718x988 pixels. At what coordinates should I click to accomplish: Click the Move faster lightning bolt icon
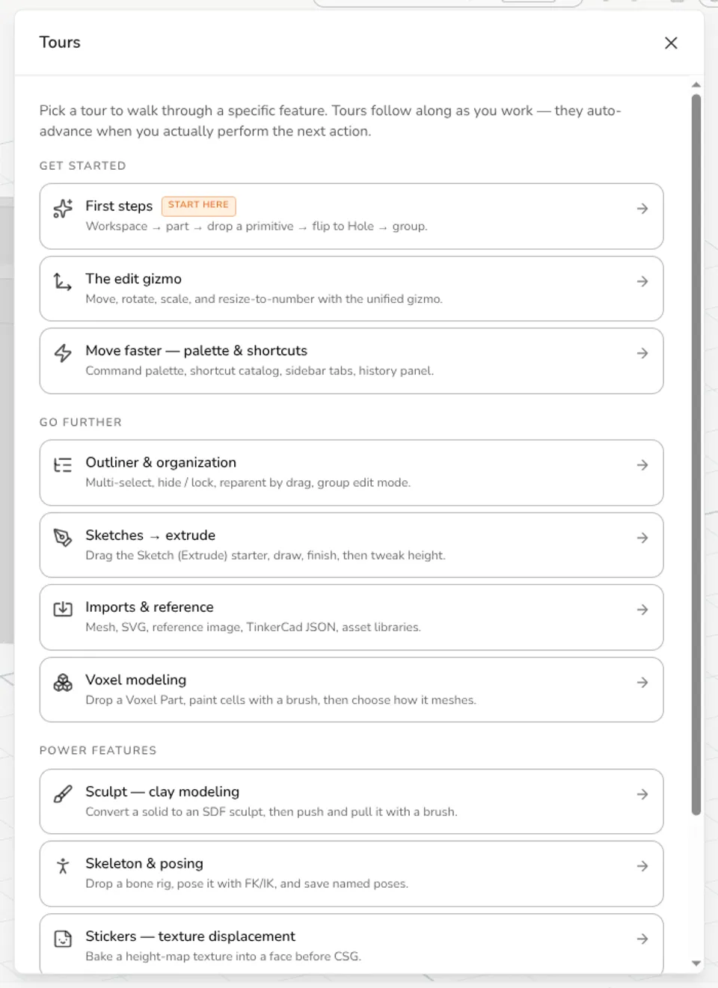(x=63, y=353)
